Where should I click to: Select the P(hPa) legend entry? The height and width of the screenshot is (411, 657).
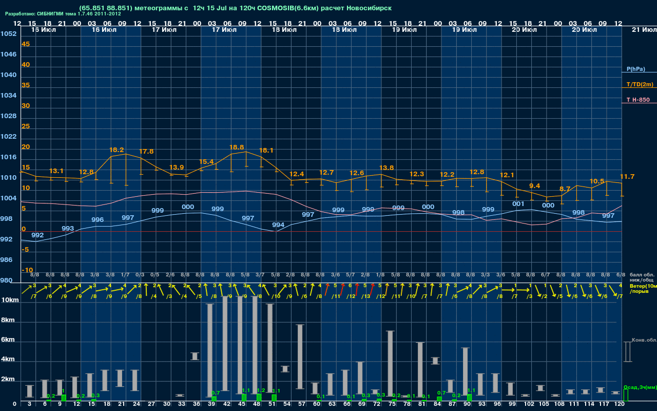tap(635, 69)
